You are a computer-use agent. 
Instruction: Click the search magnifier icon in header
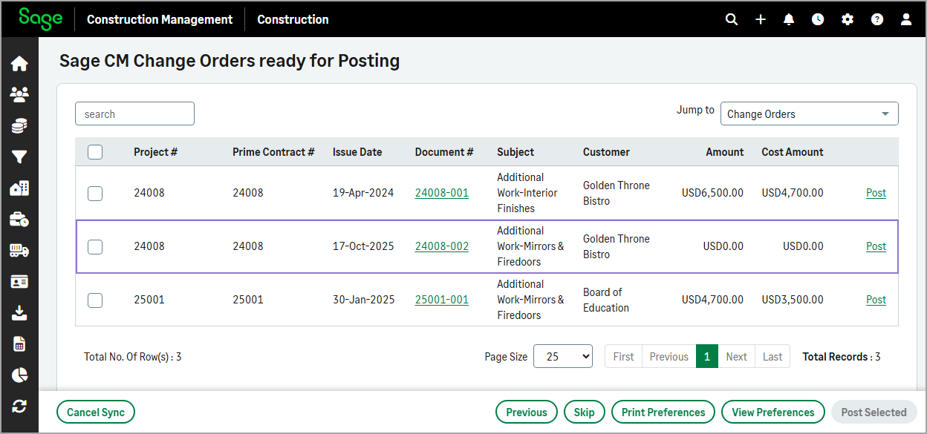pos(732,20)
